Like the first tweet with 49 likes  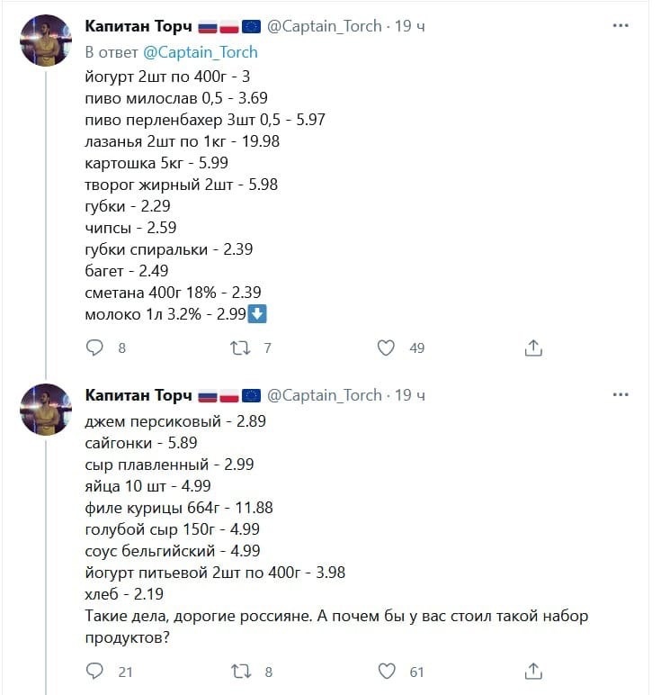pyautogui.click(x=386, y=347)
